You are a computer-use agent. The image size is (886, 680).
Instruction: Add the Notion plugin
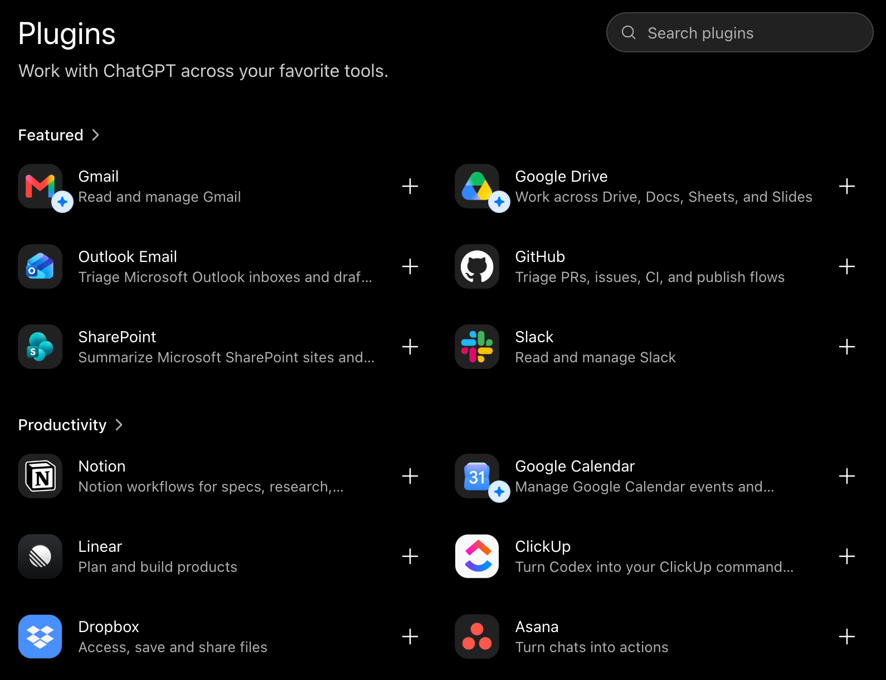click(x=410, y=476)
